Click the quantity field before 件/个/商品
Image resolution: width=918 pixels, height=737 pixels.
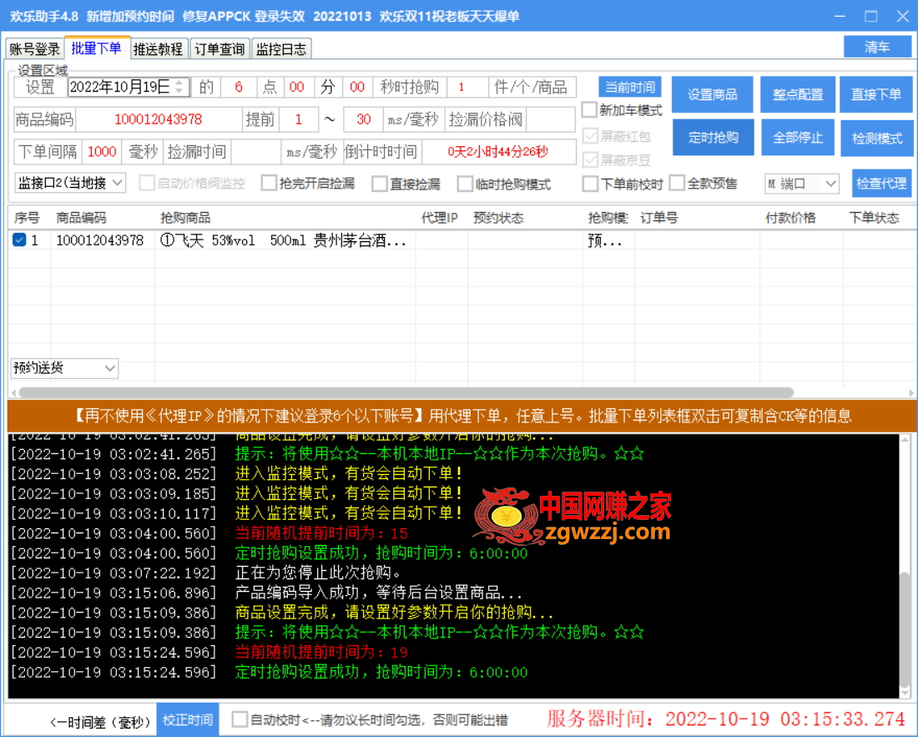coord(467,88)
